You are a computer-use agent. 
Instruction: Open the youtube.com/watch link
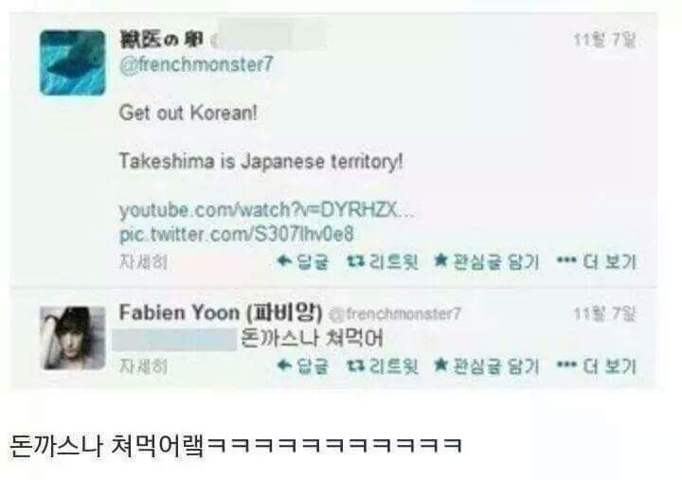click(x=265, y=209)
